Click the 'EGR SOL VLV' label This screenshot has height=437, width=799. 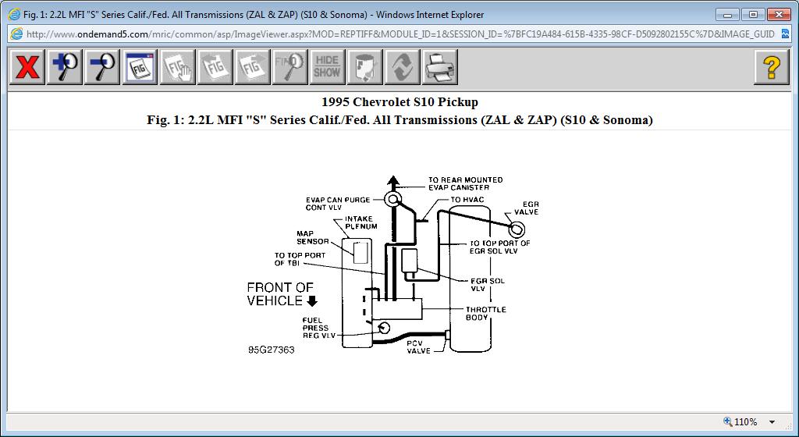point(487,285)
